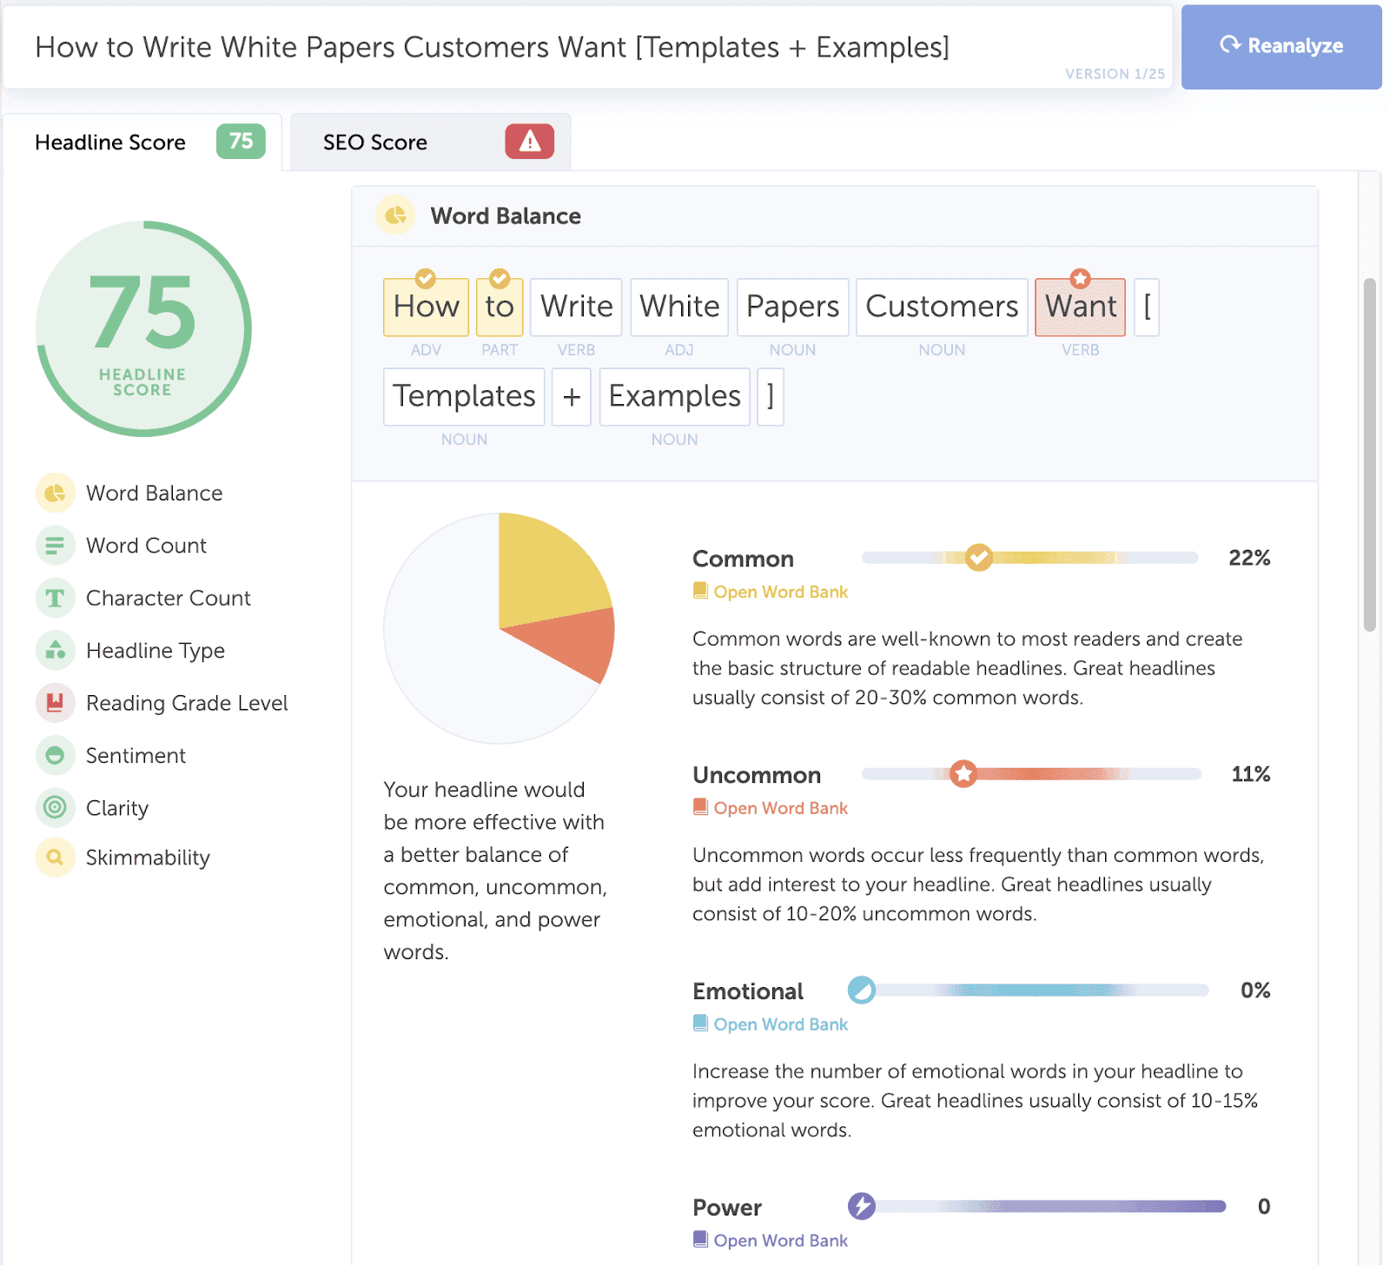Switch to the SEO Score tab
The image size is (1390, 1265).
pos(375,142)
